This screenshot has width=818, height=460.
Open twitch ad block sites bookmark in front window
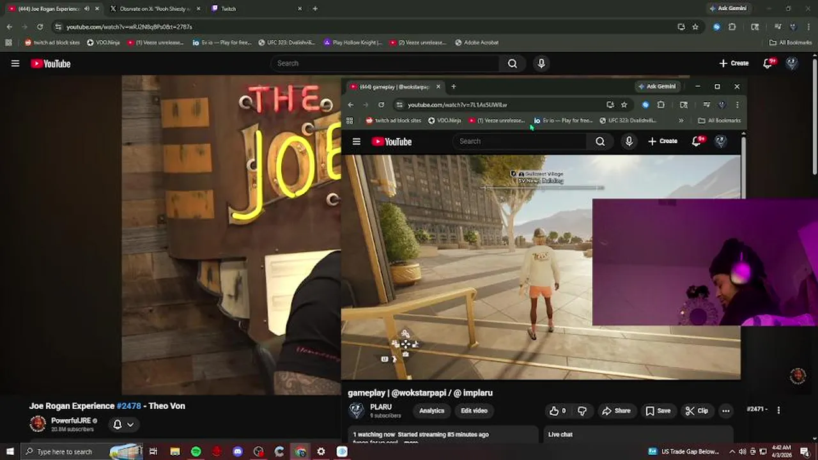[393, 120]
